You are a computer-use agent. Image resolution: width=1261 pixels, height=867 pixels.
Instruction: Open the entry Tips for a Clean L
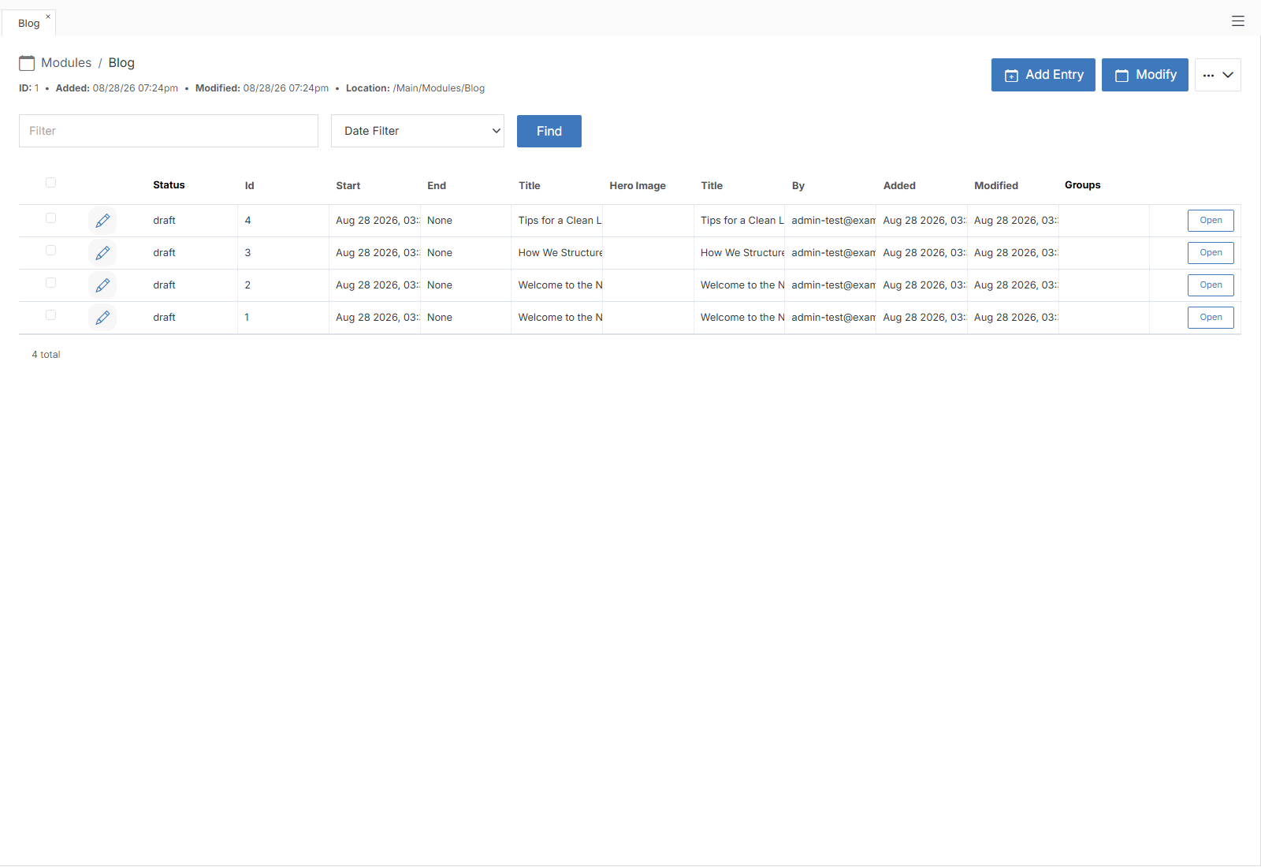[1211, 221]
